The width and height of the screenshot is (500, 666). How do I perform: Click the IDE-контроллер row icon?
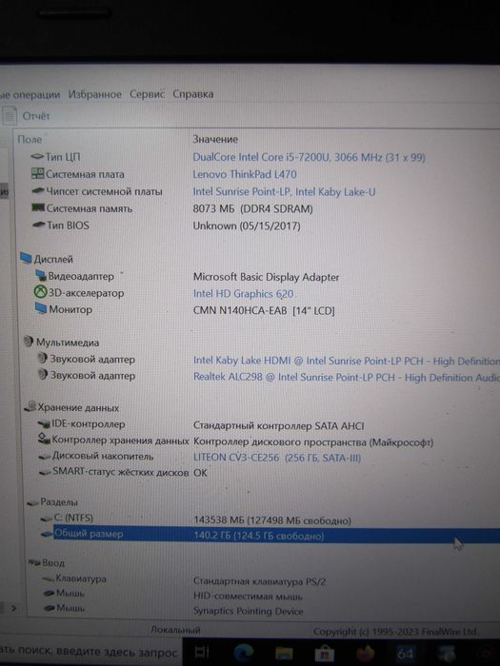44,424
